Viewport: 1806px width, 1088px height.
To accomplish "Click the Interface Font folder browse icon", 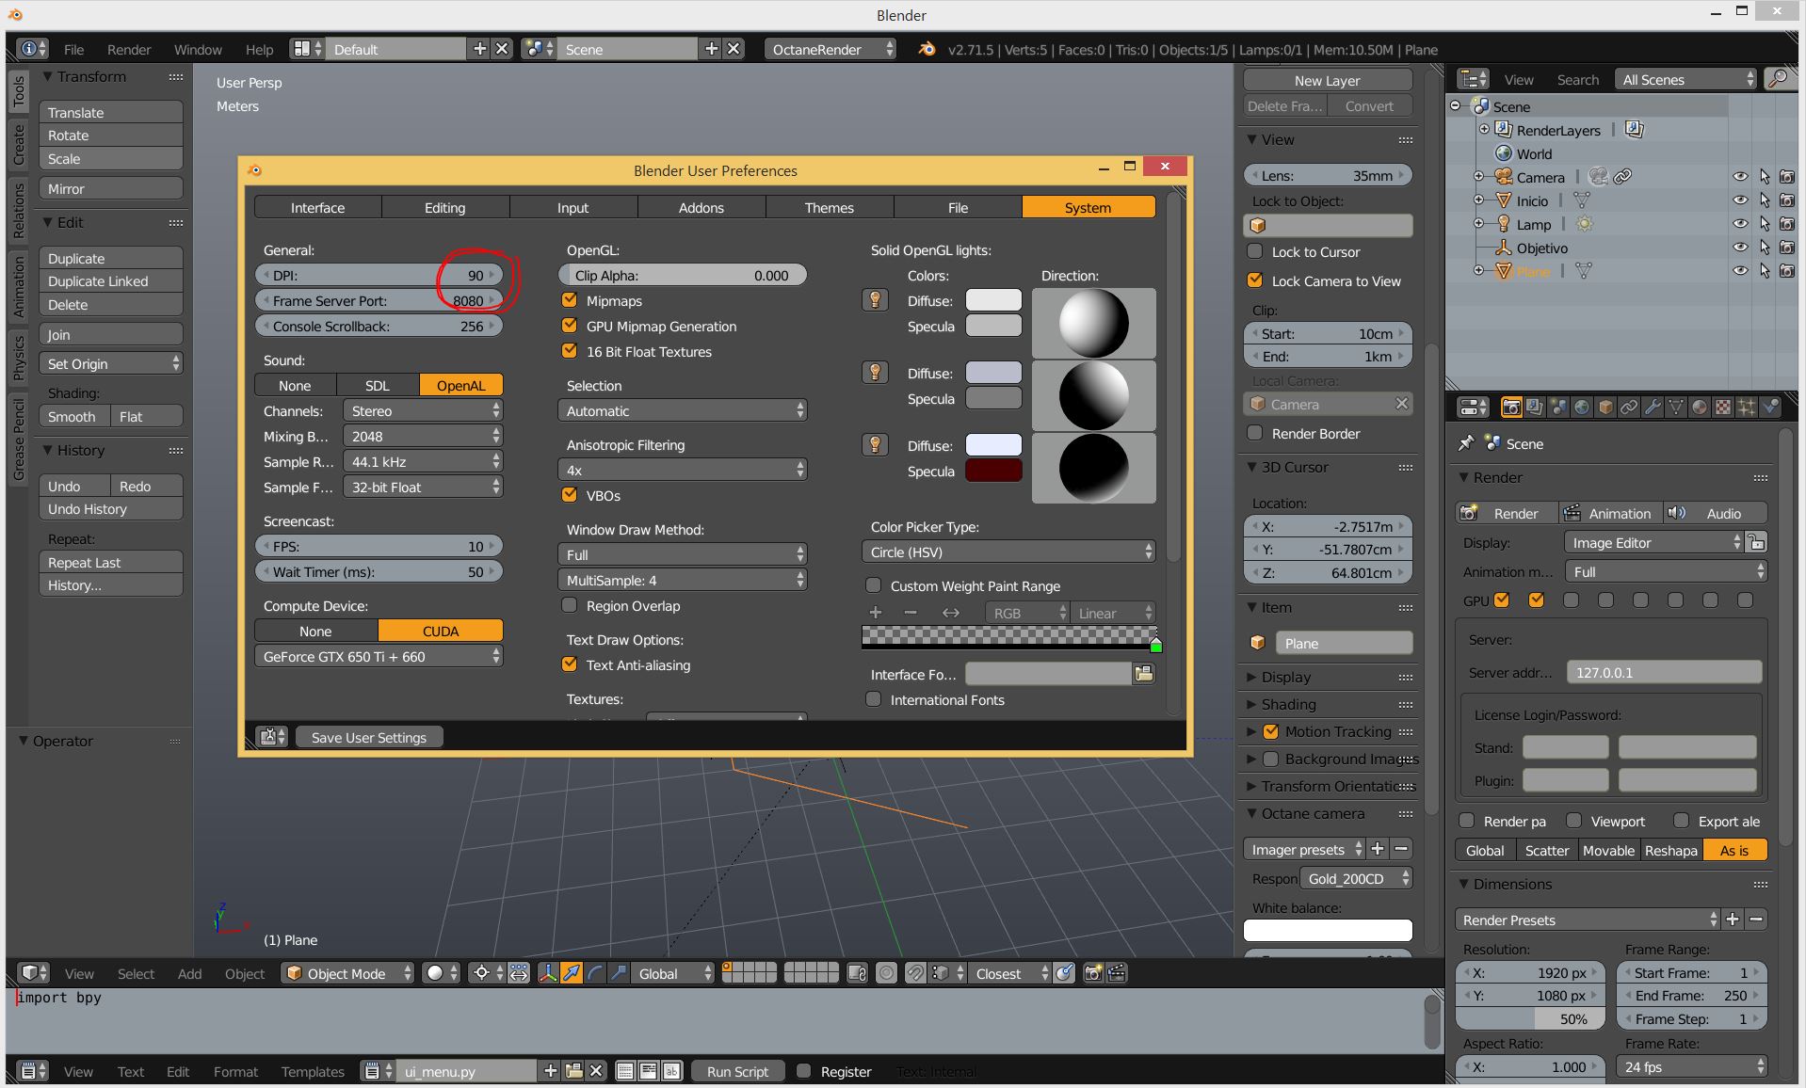I will coord(1143,674).
